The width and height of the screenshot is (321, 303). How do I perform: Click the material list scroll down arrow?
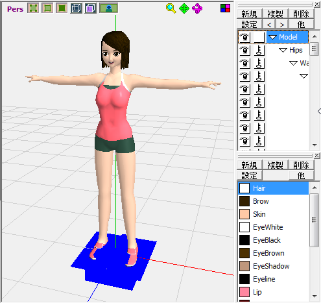315,296
